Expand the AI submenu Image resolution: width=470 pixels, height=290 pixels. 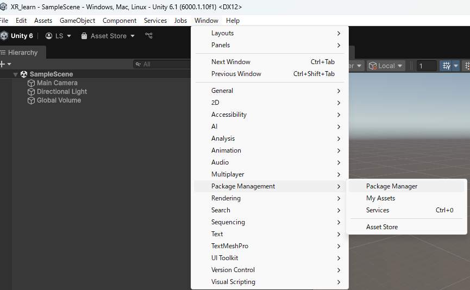click(x=270, y=127)
